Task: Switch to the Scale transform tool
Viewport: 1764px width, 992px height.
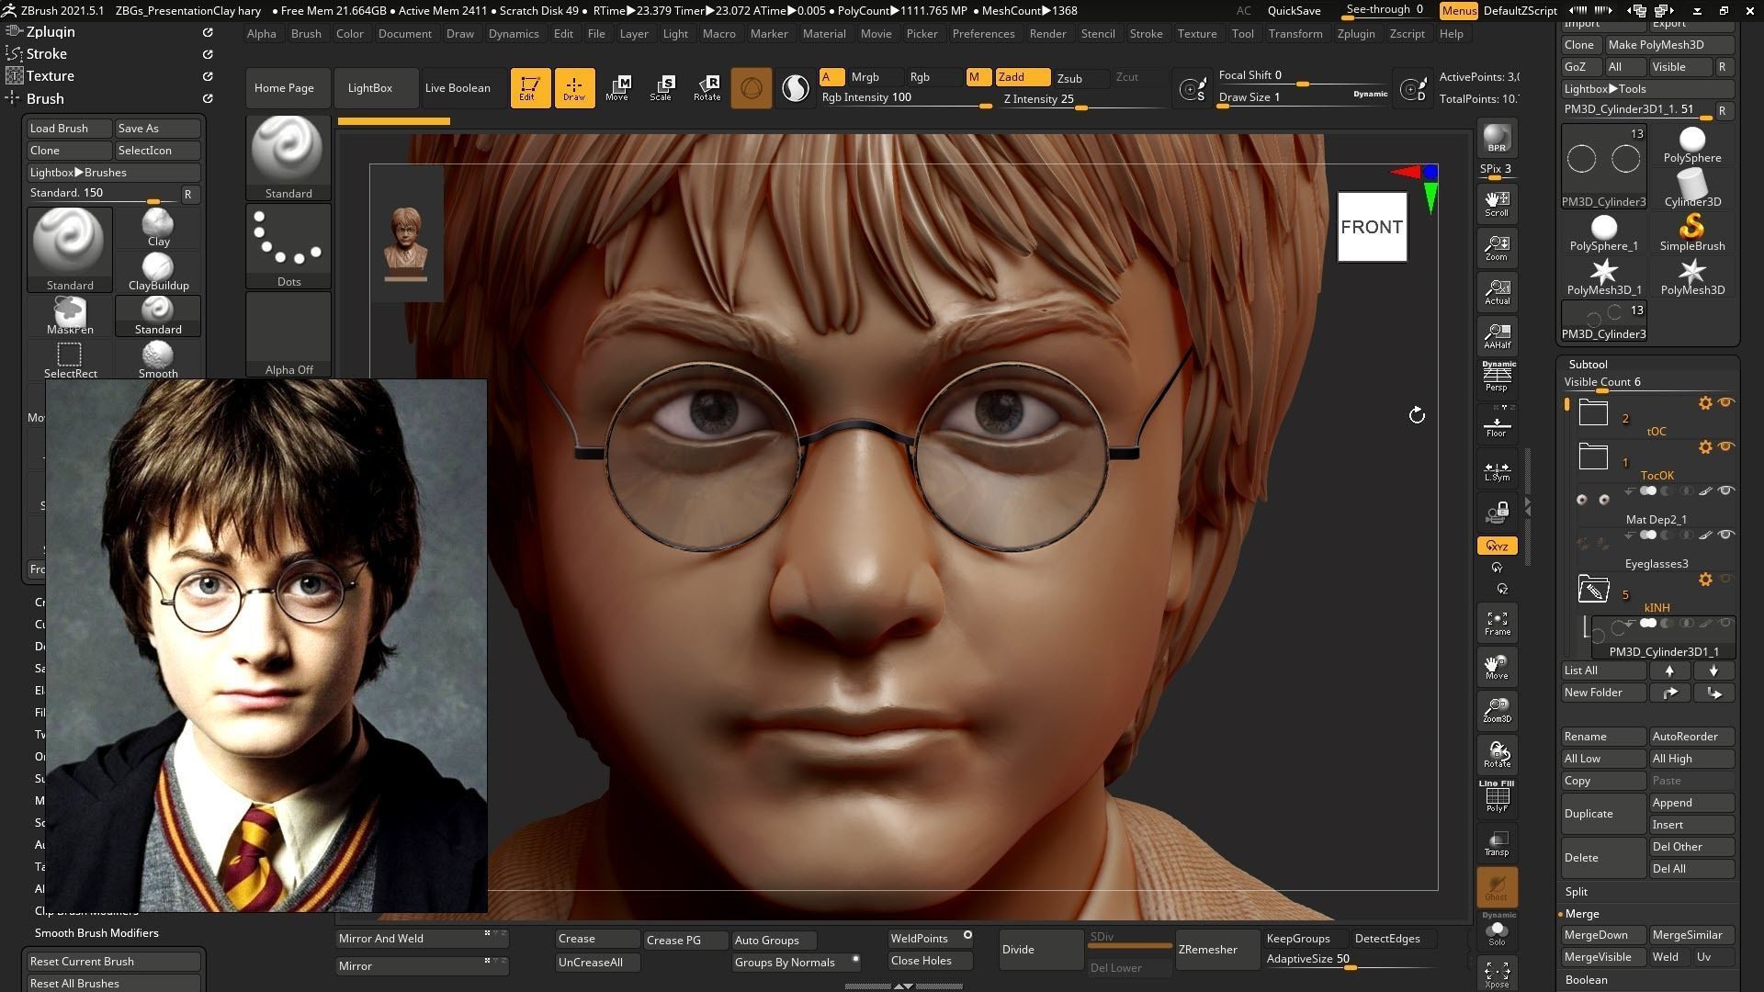Action: coord(661,88)
